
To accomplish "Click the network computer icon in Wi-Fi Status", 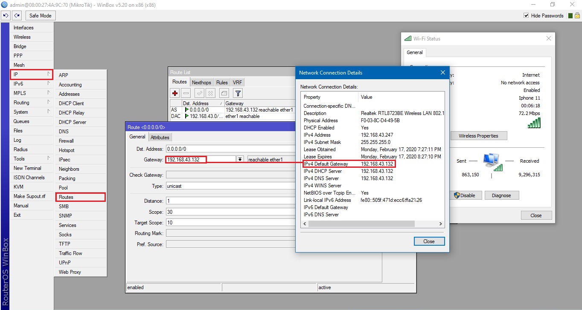I will [493, 162].
